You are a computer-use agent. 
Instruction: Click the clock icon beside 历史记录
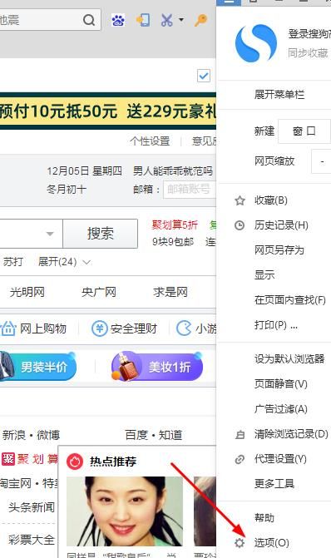240,225
